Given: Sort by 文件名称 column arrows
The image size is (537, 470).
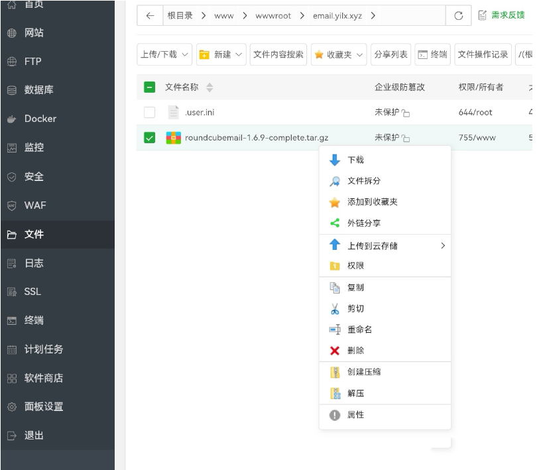Looking at the screenshot, I should pos(209,88).
